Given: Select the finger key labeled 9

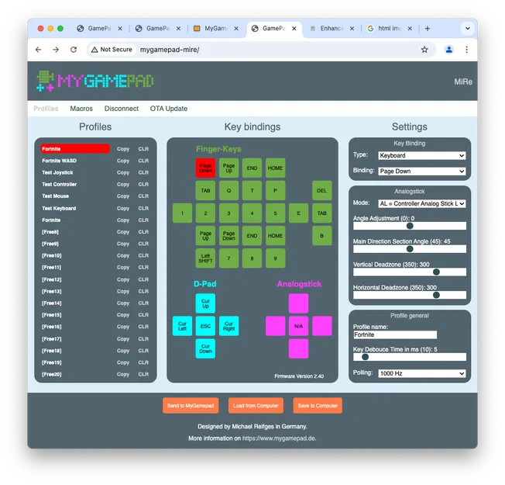Looking at the screenshot, I should (x=275, y=258).
